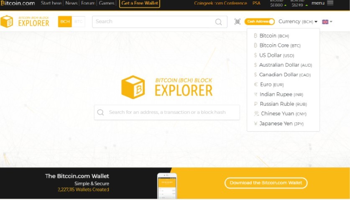Select the BCH chain toggle button
The width and height of the screenshot is (350, 200).
tap(65, 22)
